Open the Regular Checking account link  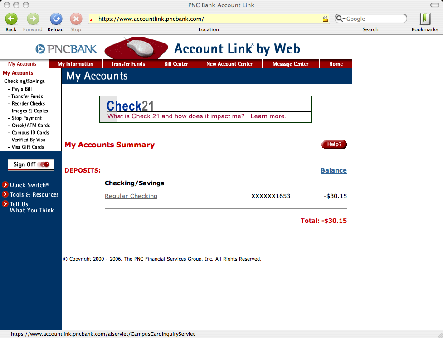click(x=131, y=196)
